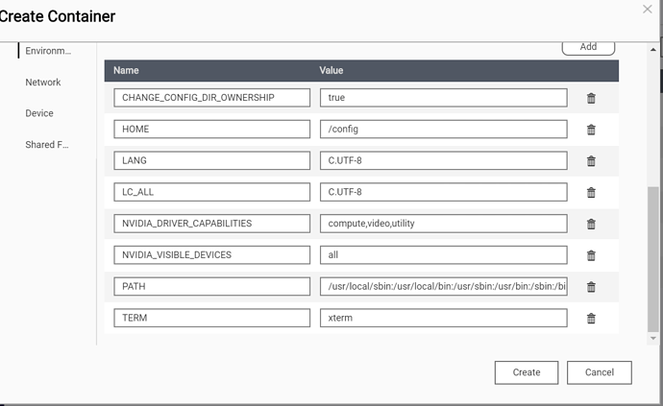Delete the NVIDIA_VISIBLE_DEVICES variable row

point(591,255)
